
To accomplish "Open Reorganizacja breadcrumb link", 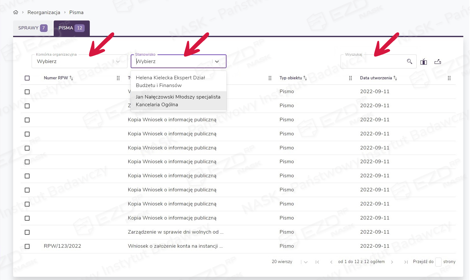I will 44,12.
